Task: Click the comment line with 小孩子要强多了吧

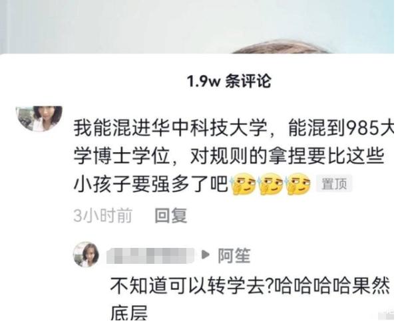Action: point(150,184)
